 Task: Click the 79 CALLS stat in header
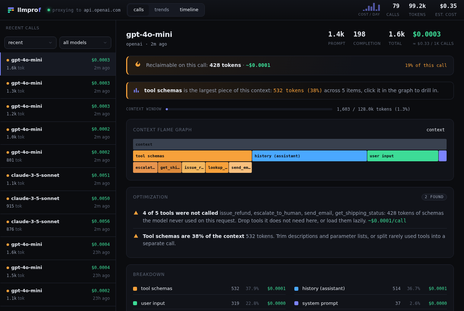(393, 10)
